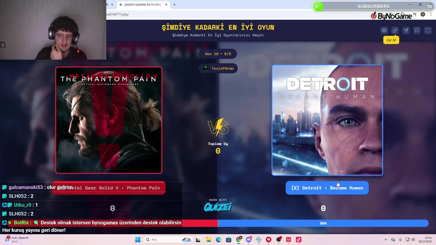Close the ŞİMDİYE KADARKİ EN İYİ OYUN tab
Image resolution: width=436 pixels, height=245 pixels.
coord(166,5)
